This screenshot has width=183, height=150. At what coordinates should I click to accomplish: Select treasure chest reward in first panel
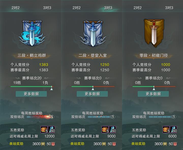tap(44, 130)
